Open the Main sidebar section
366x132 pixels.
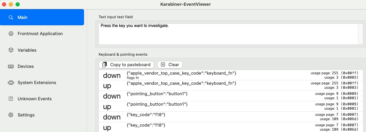[x=42, y=18]
